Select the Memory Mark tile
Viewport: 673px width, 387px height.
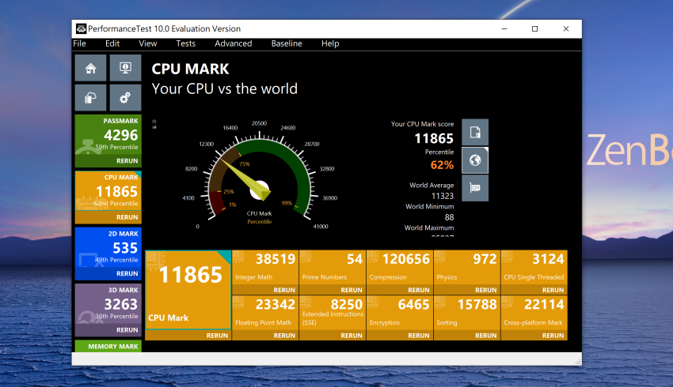pyautogui.click(x=108, y=346)
